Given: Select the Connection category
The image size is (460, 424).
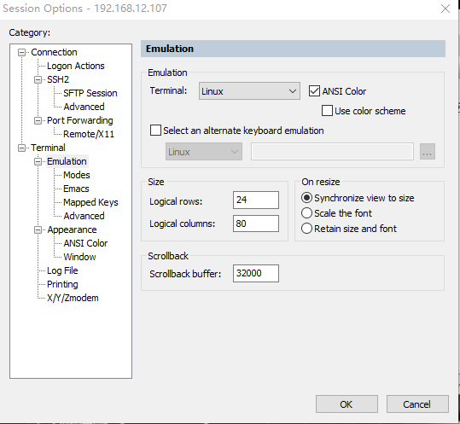Looking at the screenshot, I should 54,52.
